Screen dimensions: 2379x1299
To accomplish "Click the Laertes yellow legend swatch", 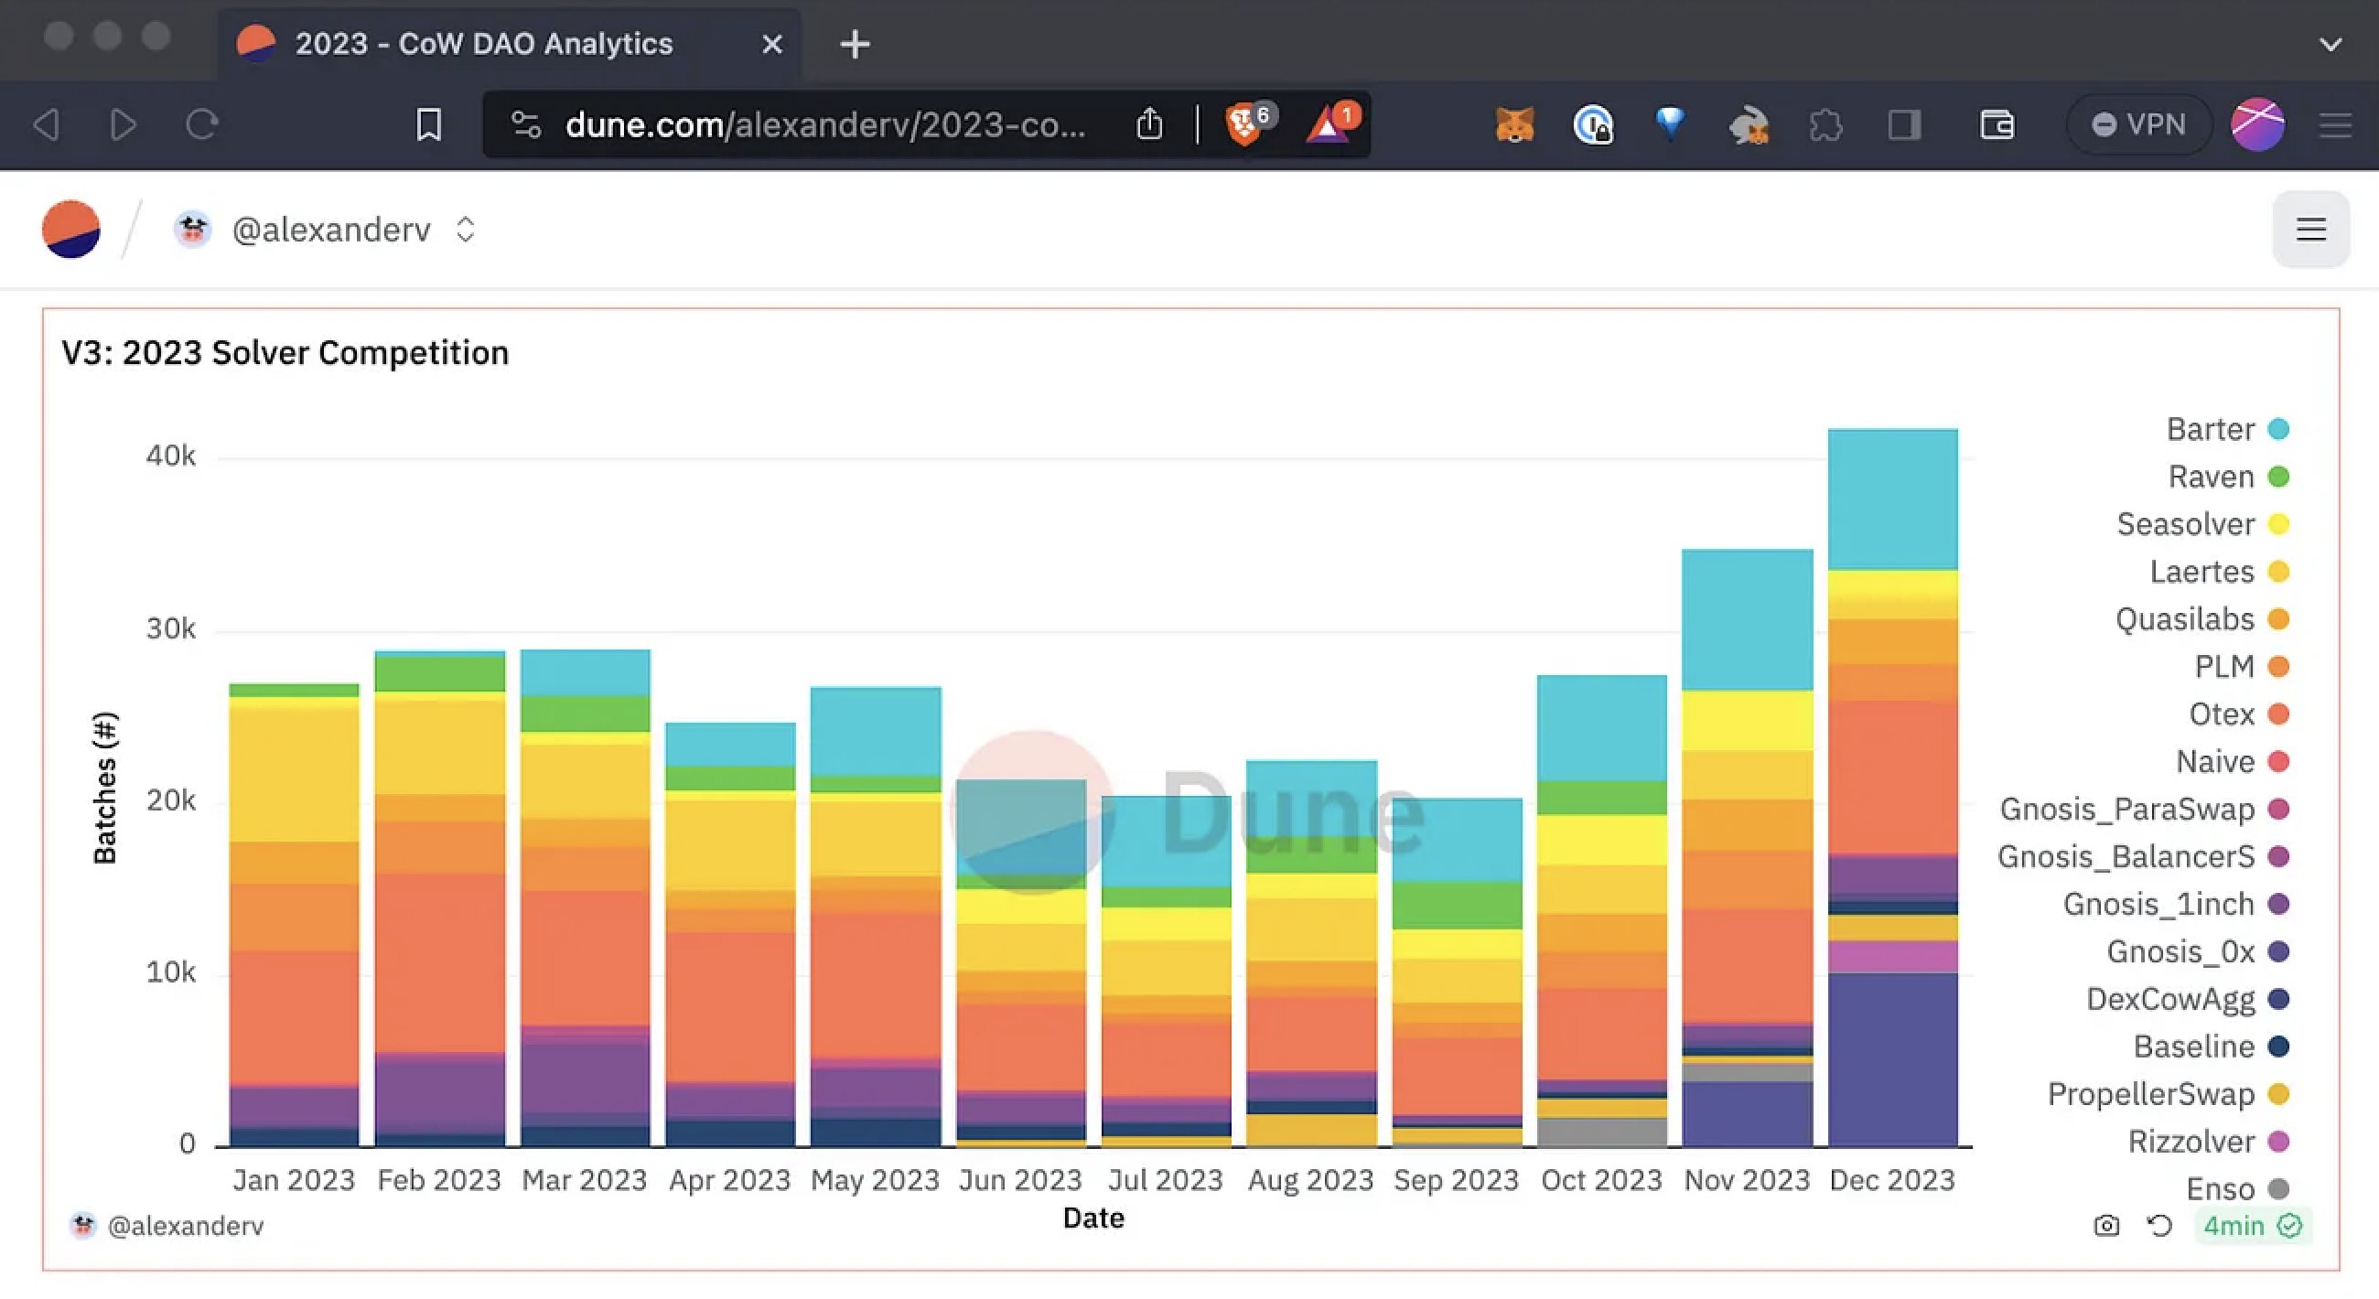I will 2278,572.
